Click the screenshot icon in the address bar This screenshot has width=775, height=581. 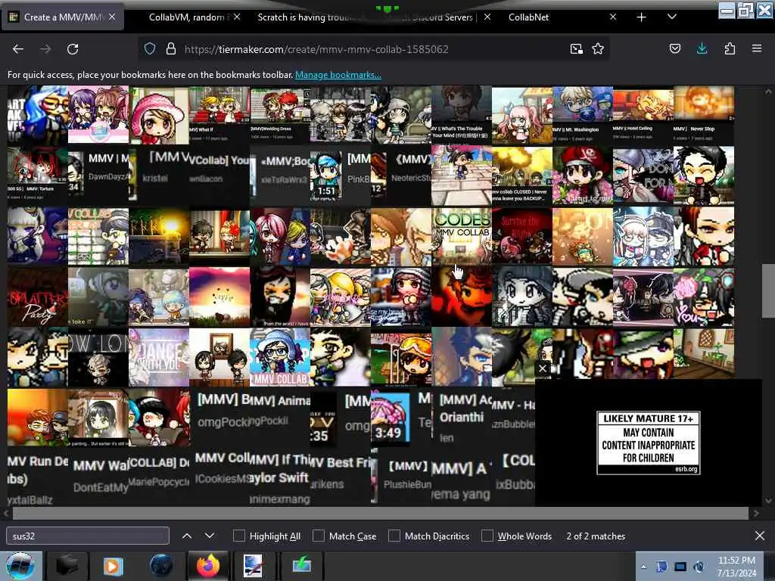tap(576, 49)
